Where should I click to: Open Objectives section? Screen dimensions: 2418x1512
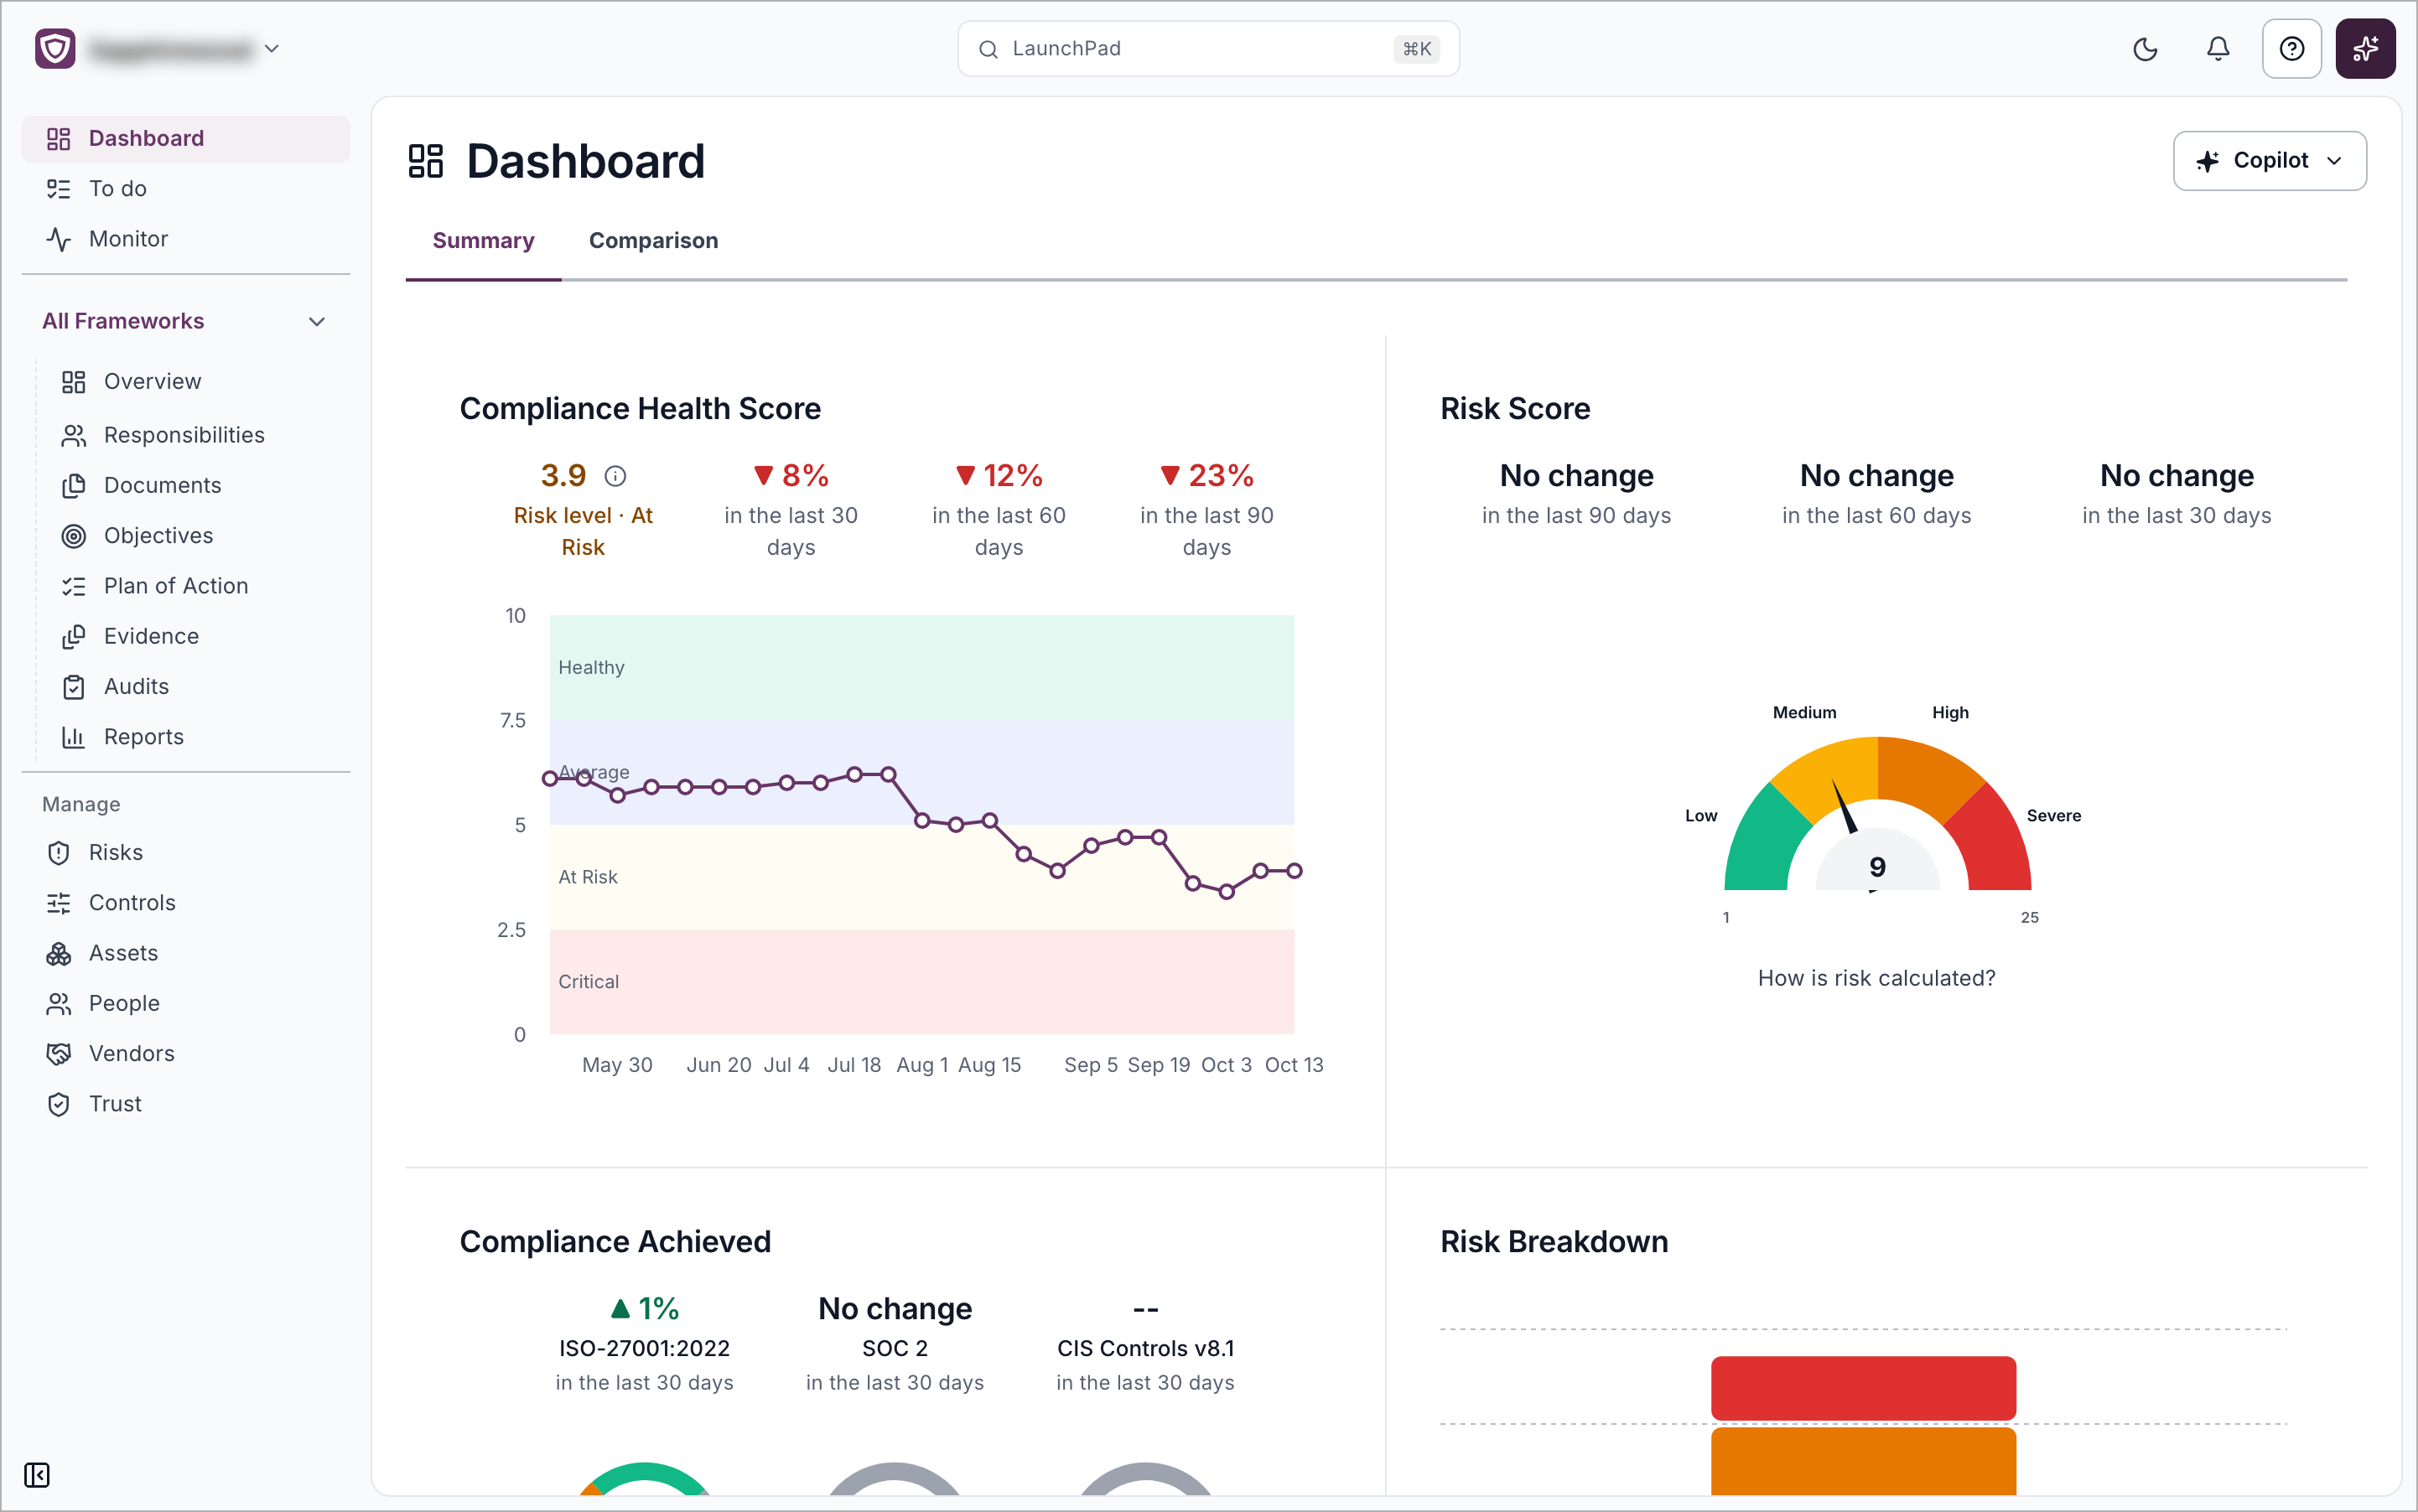[196, 535]
